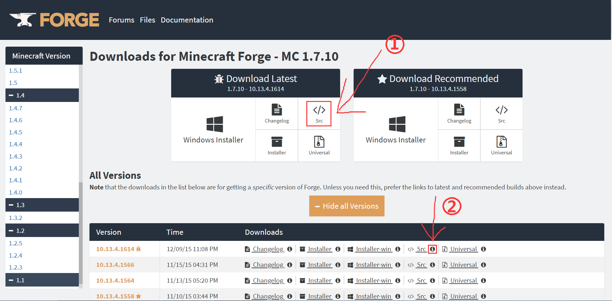
Task: Click version number 10.13.4.1564
Action: 115,280
